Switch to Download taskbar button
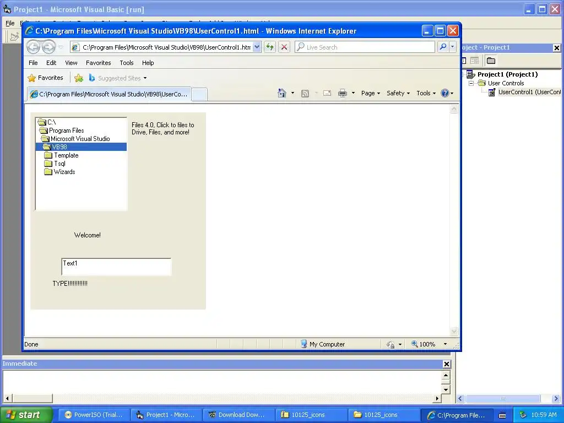 point(238,415)
